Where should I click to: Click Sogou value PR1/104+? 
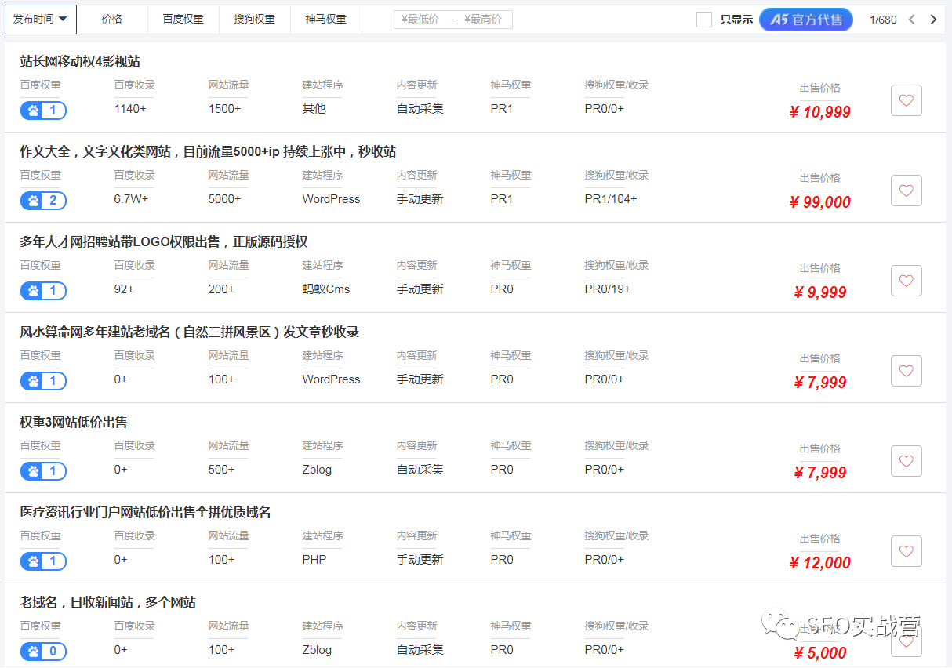pos(611,199)
